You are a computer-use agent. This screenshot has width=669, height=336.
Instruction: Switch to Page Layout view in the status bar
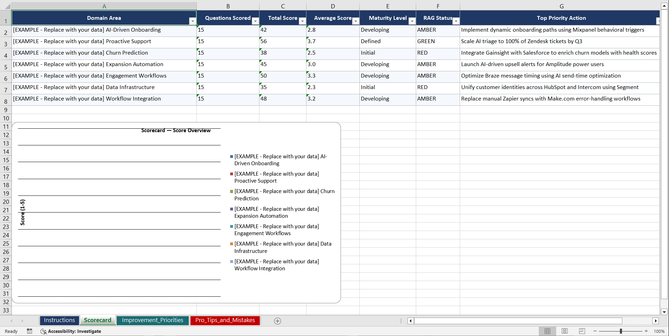pos(565,331)
